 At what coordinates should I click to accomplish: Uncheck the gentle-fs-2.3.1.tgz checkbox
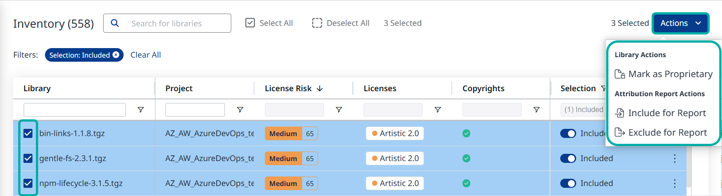click(x=28, y=158)
